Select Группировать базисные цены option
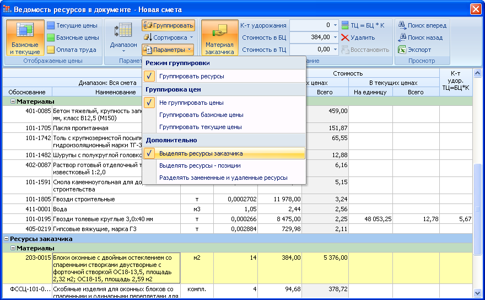The width and height of the screenshot is (485, 300). click(224, 115)
